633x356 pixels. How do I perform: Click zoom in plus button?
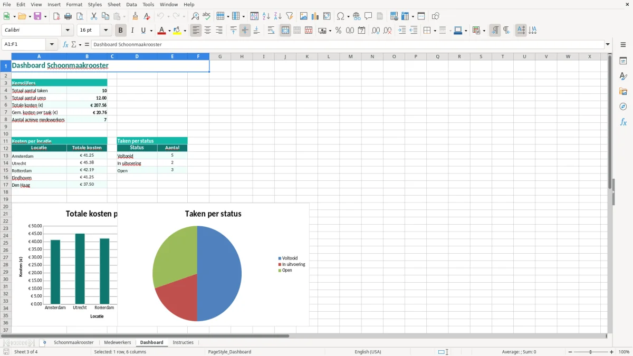pos(612,352)
